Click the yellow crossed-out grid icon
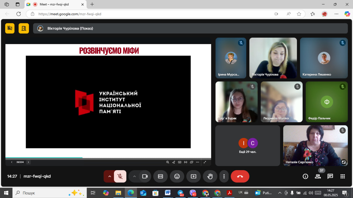This screenshot has height=198, width=353. coord(10,28)
